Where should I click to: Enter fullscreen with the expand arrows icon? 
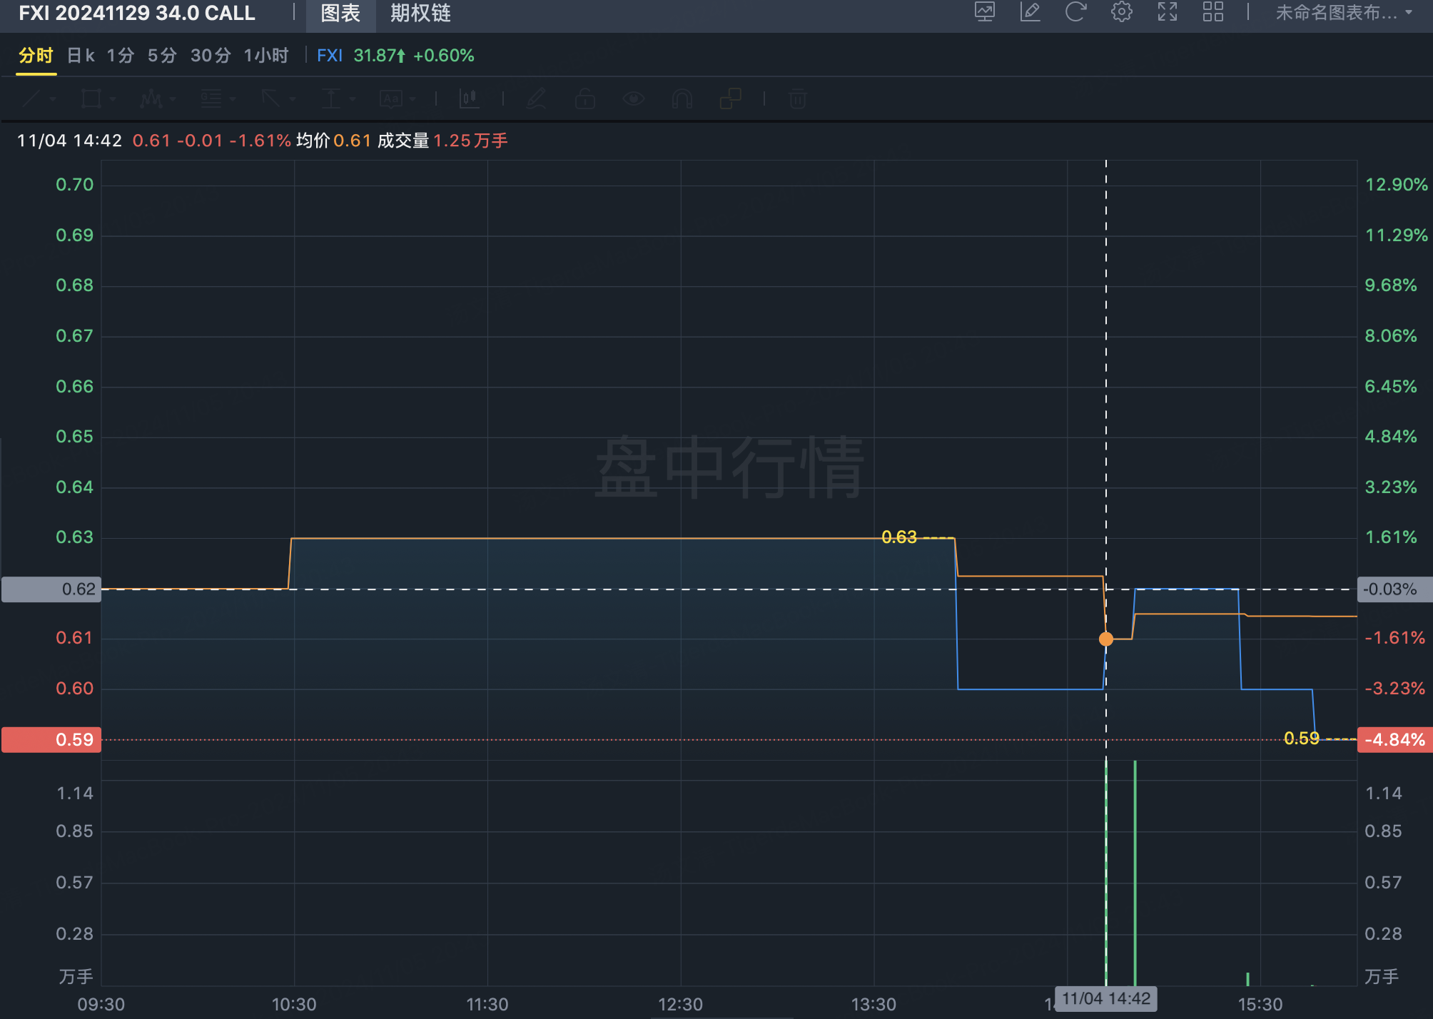1167,12
